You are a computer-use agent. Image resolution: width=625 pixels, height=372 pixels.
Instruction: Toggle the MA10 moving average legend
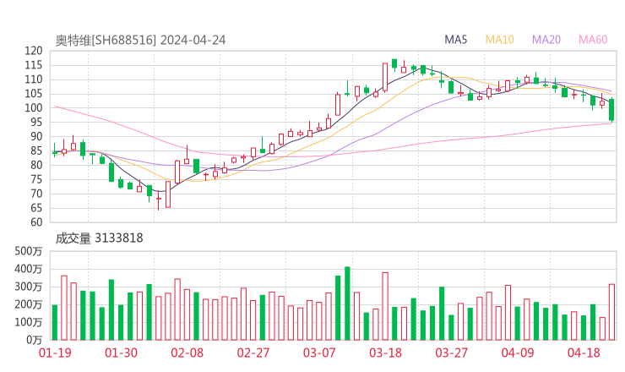[500, 40]
